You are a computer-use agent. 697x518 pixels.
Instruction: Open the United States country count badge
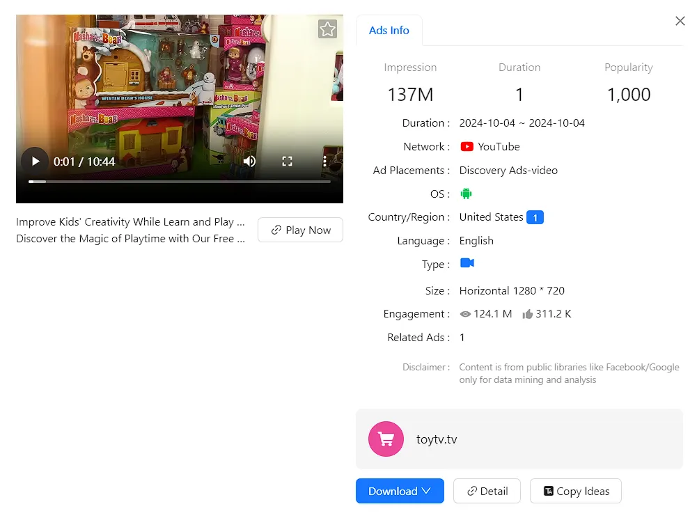click(535, 218)
